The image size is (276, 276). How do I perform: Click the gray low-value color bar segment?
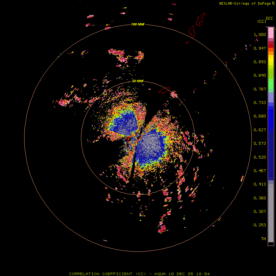pyautogui.click(x=271, y=213)
